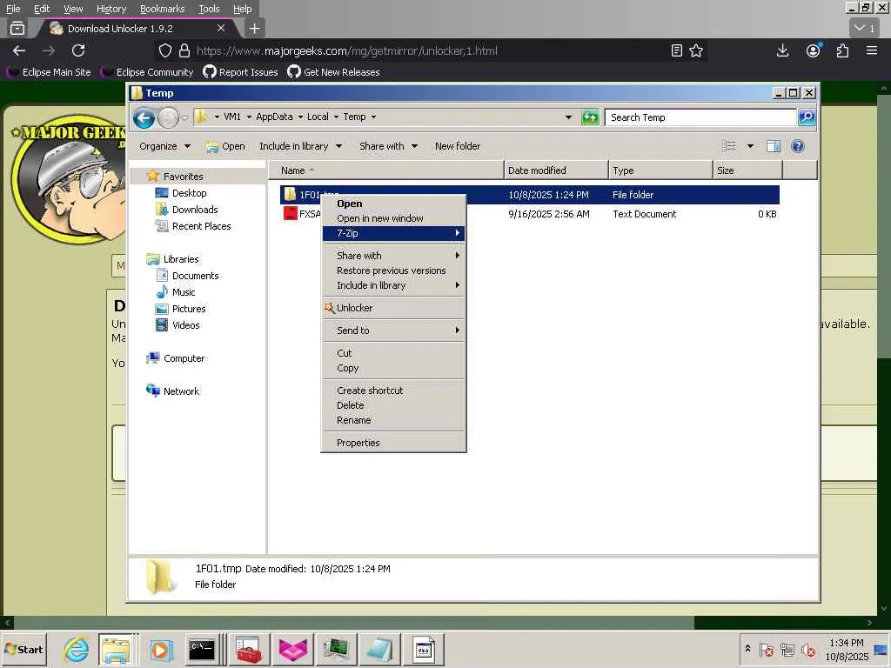Click the Open toolbar button

pos(225,146)
